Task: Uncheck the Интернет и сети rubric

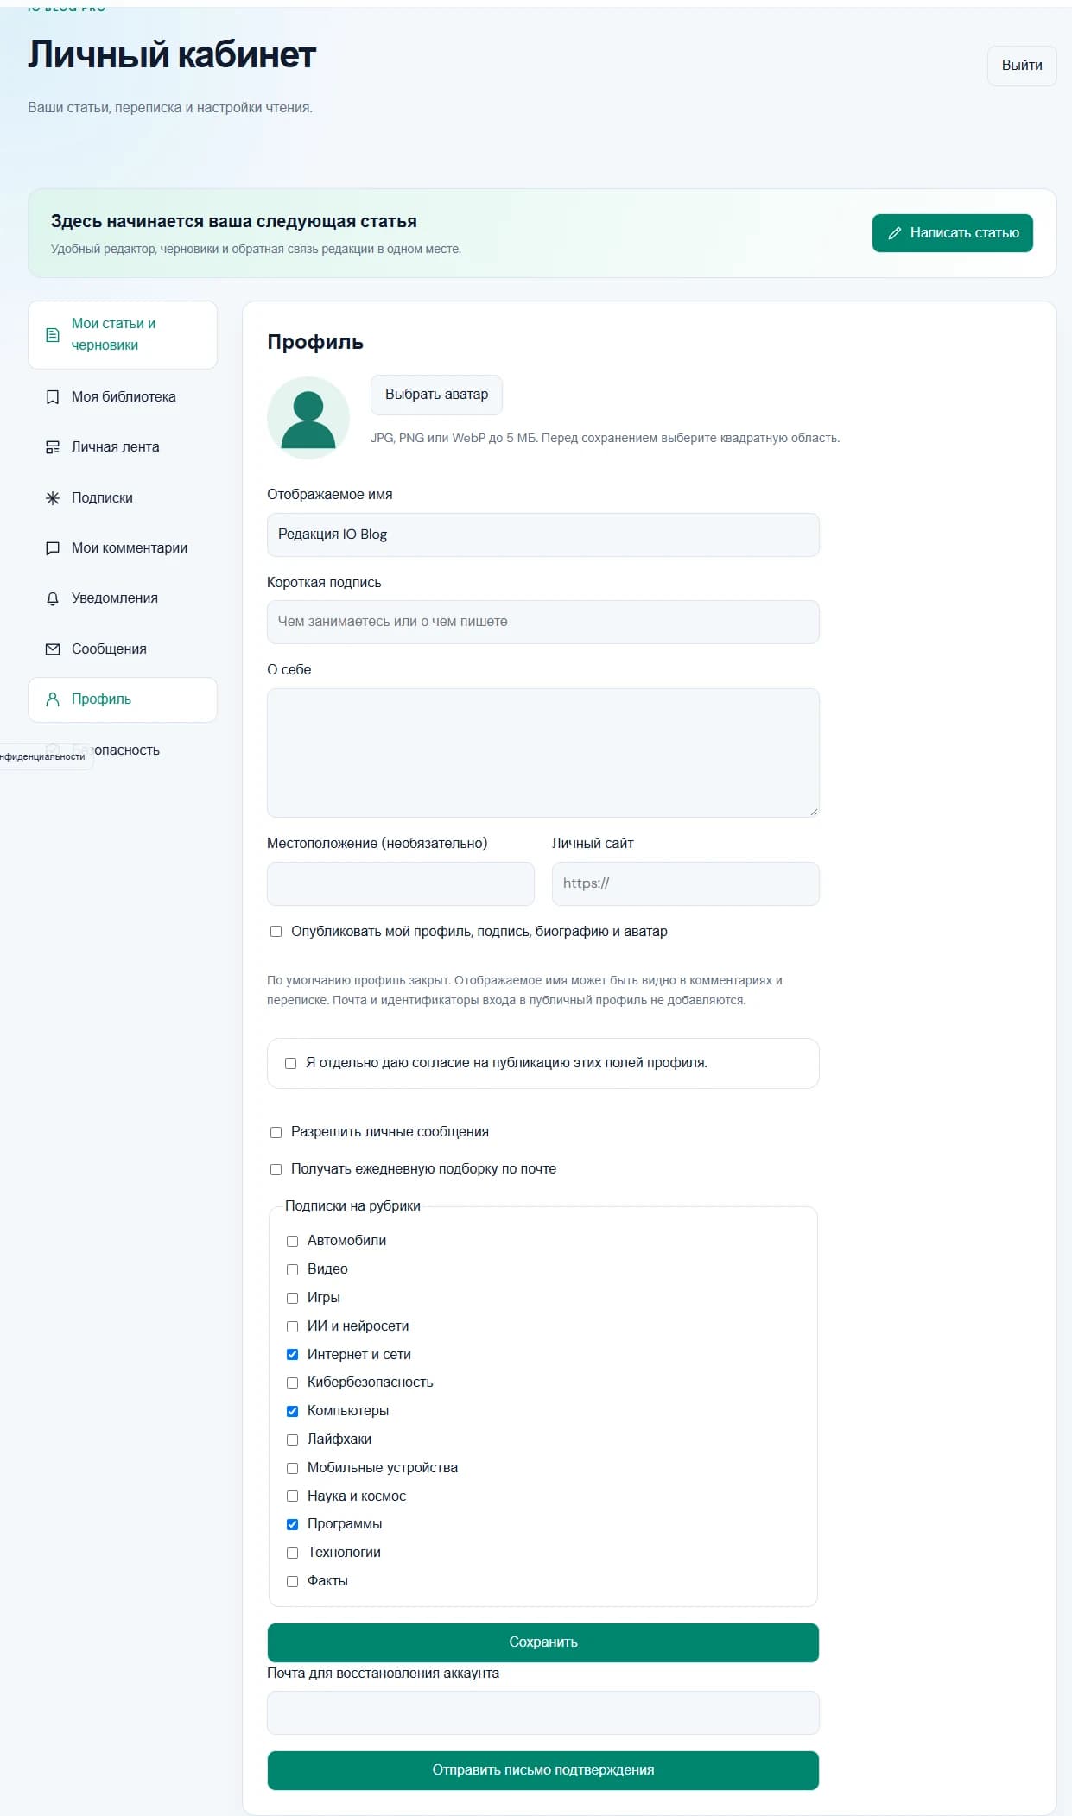Action: [x=293, y=1355]
